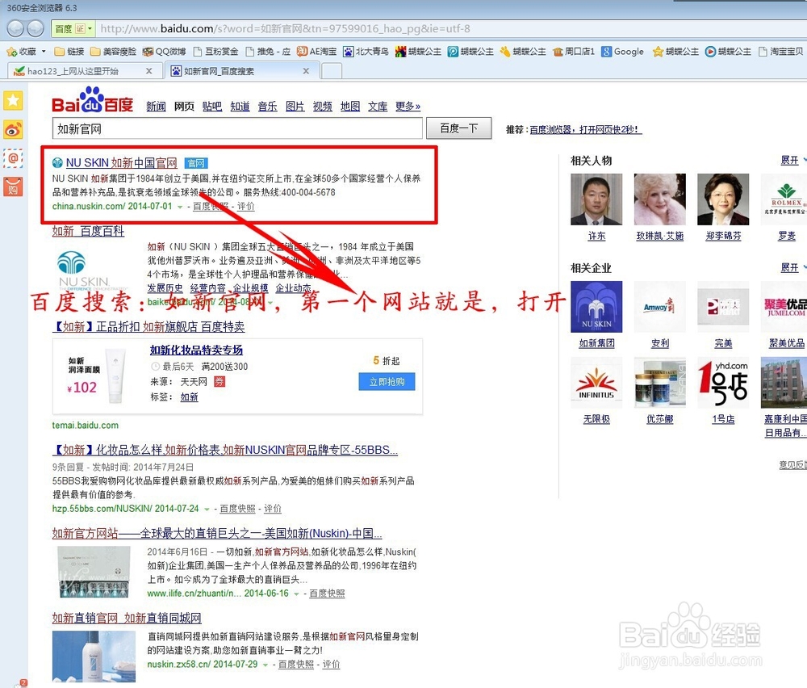
Task: Open NU SKIN 如新中国官网 result link
Action: pos(122,163)
